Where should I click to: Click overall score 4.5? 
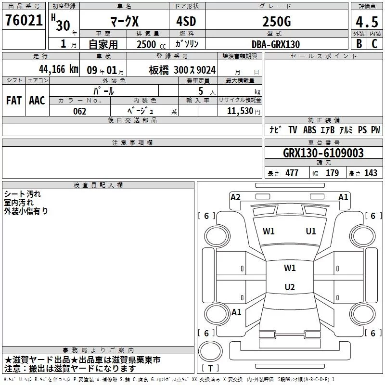(x=367, y=22)
